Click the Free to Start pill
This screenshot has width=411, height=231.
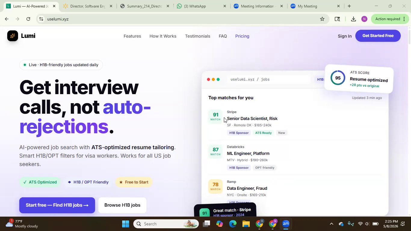tap(134, 182)
